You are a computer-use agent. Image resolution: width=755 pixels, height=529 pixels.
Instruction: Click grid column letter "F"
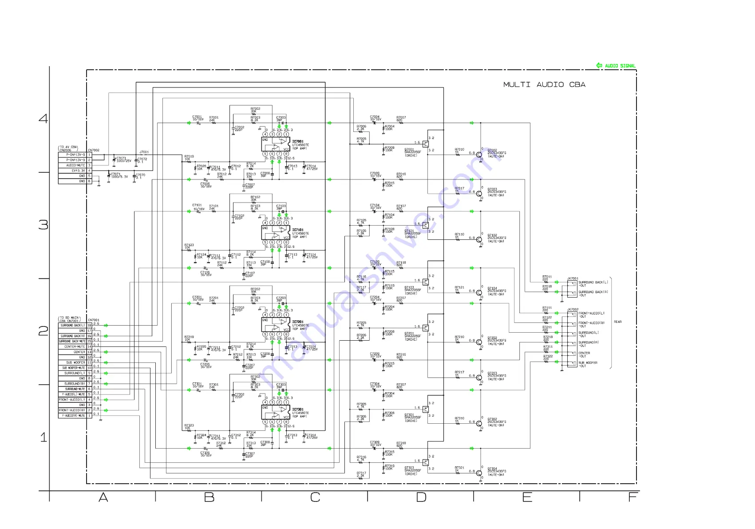[633, 497]
